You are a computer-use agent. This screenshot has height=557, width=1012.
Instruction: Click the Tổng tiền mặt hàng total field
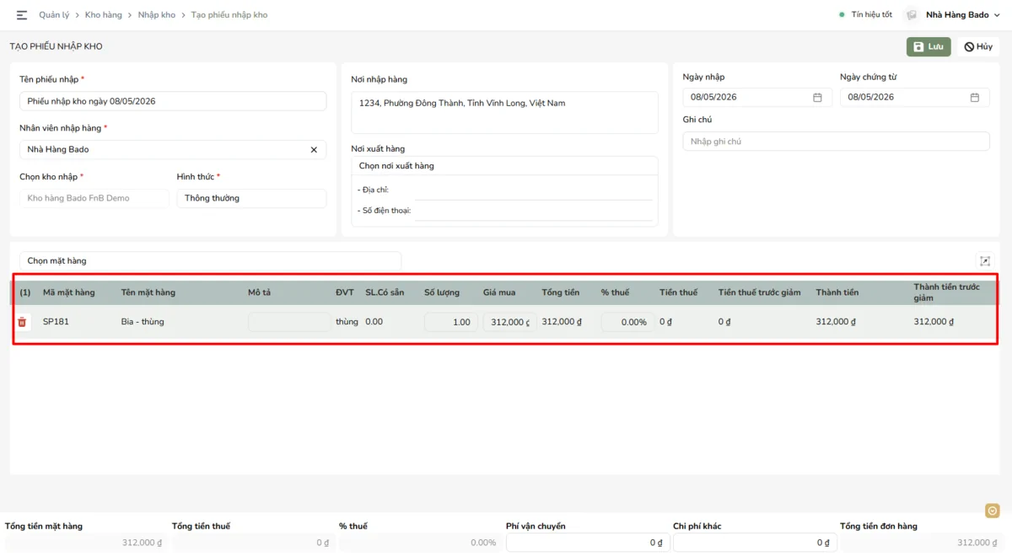point(86,543)
